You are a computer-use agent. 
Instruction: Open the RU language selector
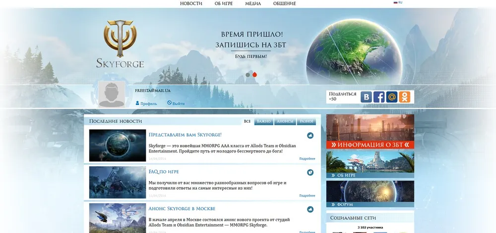pos(398,2)
